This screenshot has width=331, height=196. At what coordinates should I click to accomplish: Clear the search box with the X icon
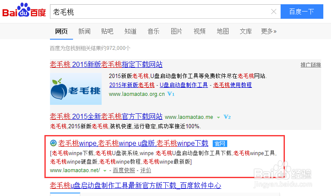(x=274, y=12)
